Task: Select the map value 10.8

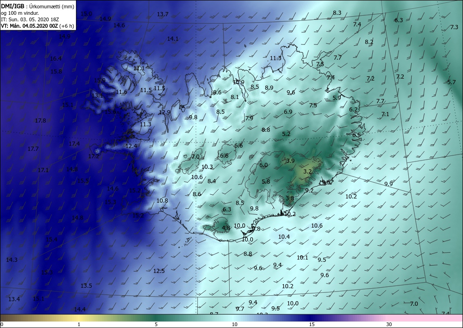Action: [162, 201]
